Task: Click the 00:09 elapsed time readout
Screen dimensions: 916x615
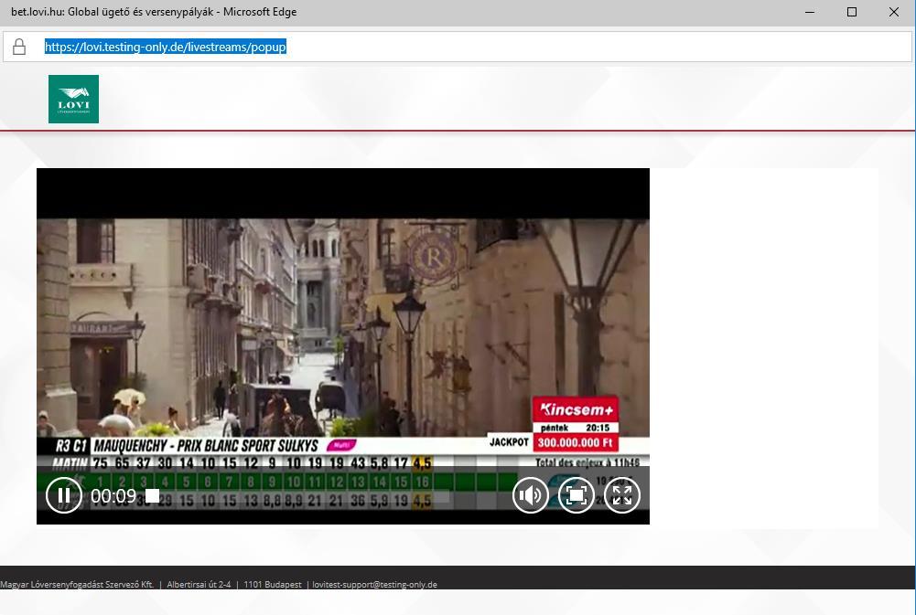Action: [x=113, y=496]
